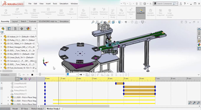Screen dimensions: 201x110
Task: Expand the Indexer_A<1> tree node
Action: (x=1, y=37)
